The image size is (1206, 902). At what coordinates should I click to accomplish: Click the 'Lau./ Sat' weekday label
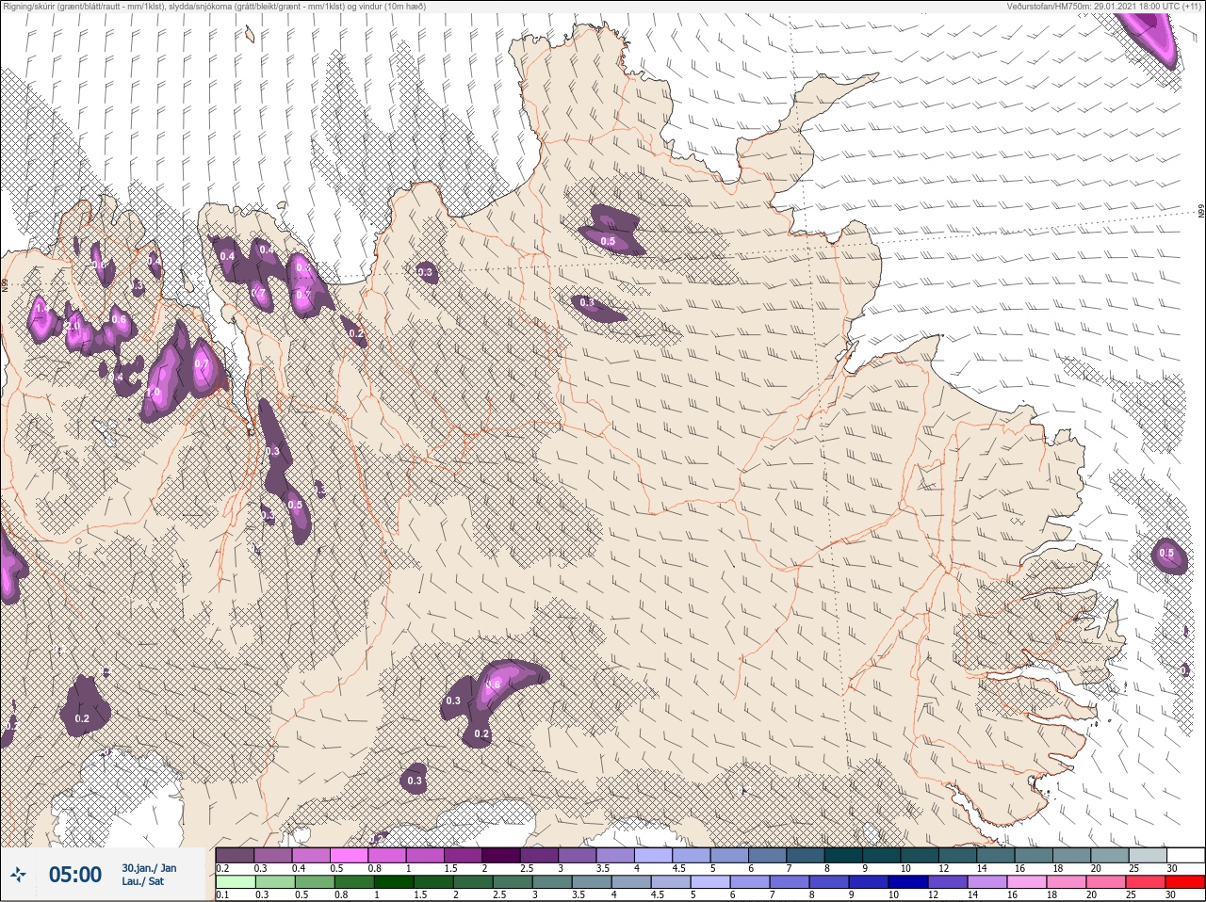tap(142, 881)
